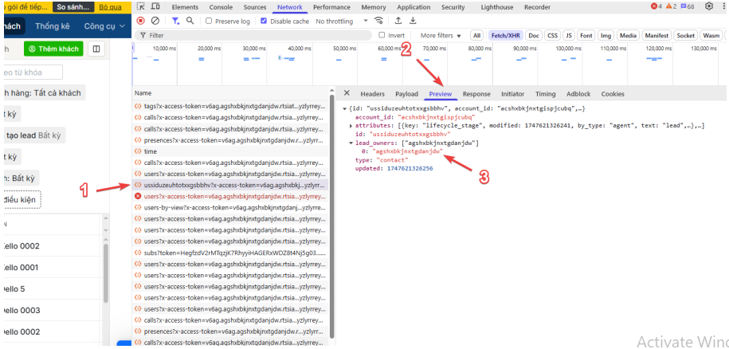The width and height of the screenshot is (729, 349).
Task: Switch to the Console panel
Action: pos(221,7)
